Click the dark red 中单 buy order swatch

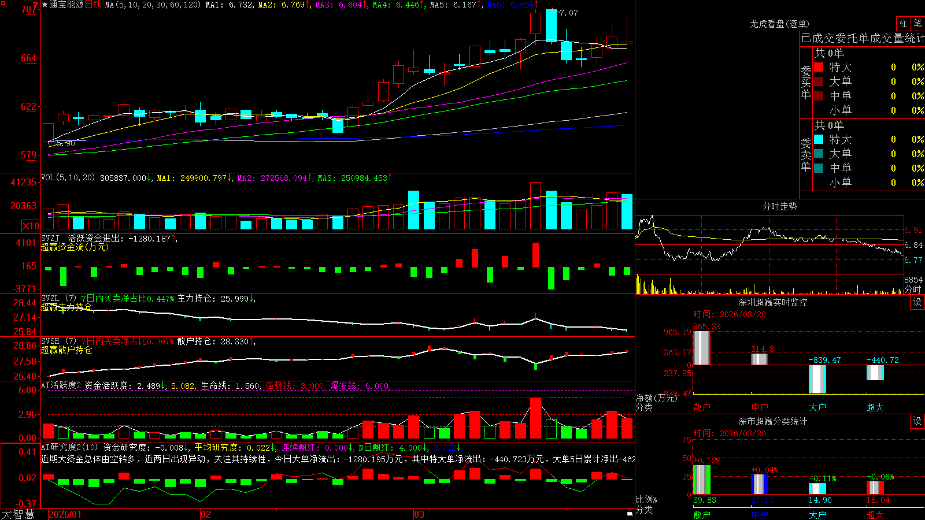tap(819, 96)
